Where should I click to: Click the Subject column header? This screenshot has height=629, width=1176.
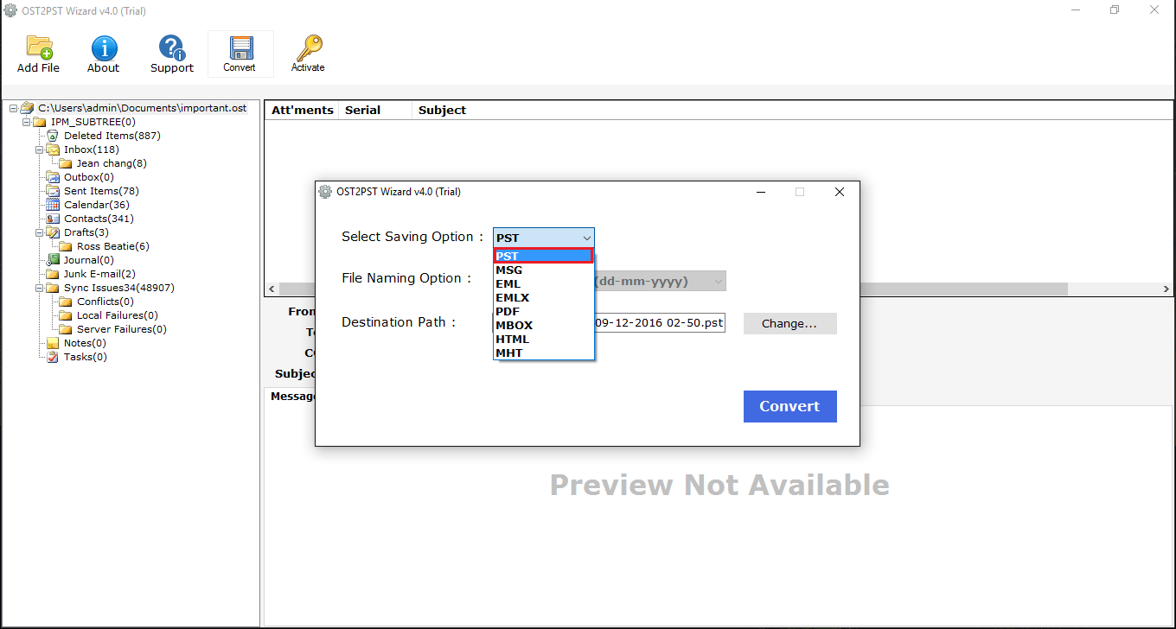click(442, 110)
